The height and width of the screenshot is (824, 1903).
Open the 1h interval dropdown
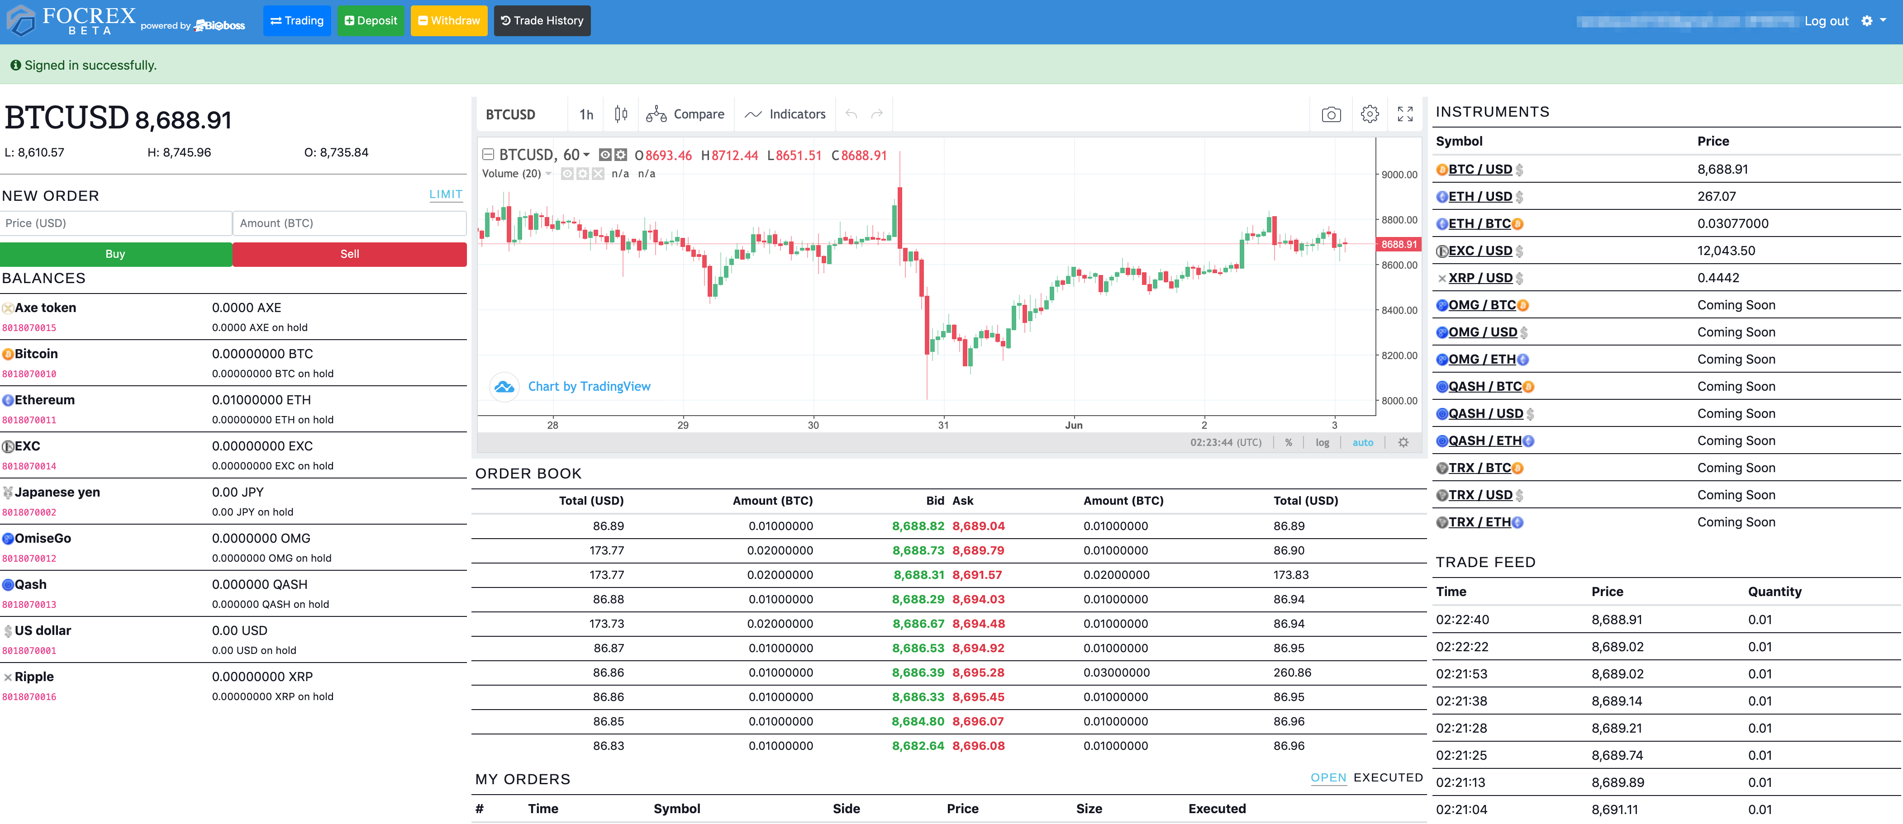[x=586, y=114]
